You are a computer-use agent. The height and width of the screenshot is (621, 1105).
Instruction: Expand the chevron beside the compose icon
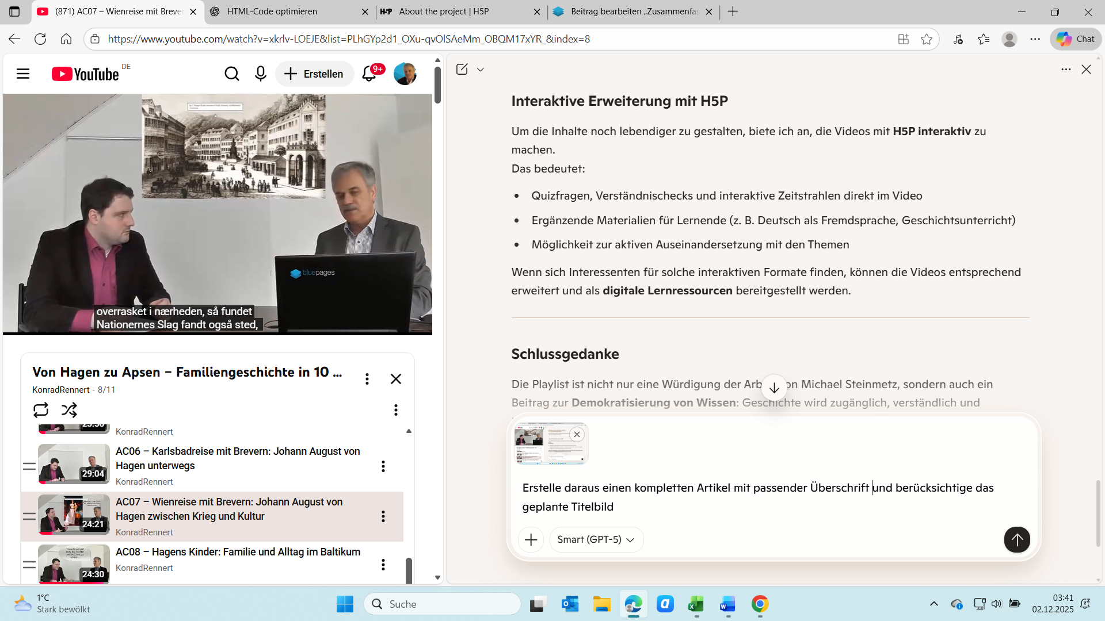(481, 70)
